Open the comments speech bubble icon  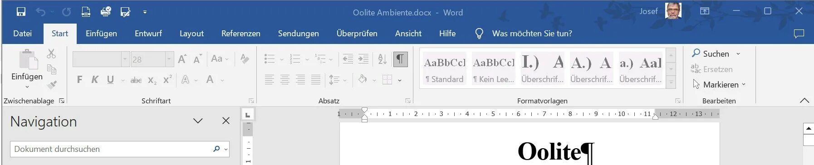[x=799, y=34]
